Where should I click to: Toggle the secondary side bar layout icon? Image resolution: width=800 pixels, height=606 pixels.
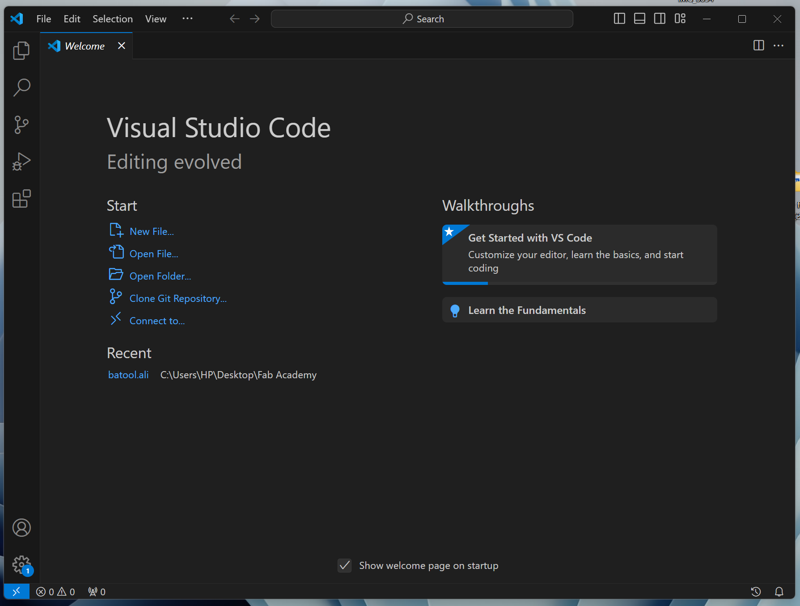coord(660,19)
